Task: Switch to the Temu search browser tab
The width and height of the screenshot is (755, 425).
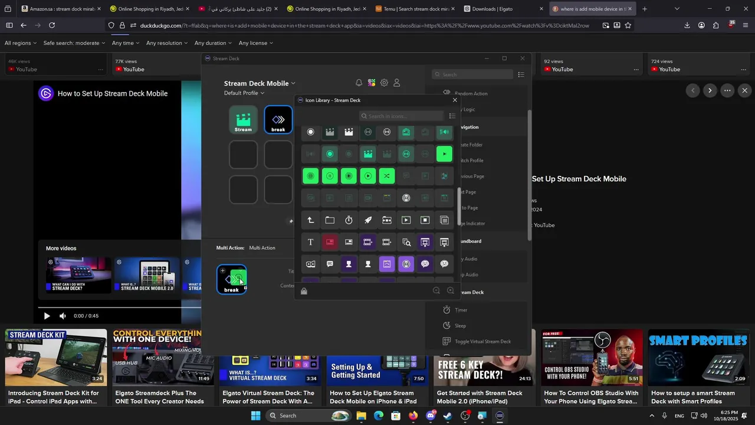Action: click(415, 9)
